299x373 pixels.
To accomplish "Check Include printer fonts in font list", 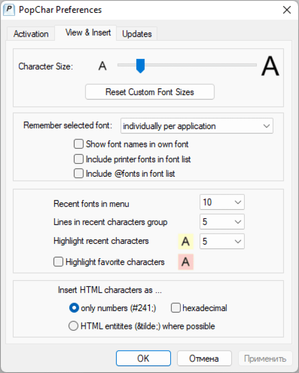I will pyautogui.click(x=79, y=159).
